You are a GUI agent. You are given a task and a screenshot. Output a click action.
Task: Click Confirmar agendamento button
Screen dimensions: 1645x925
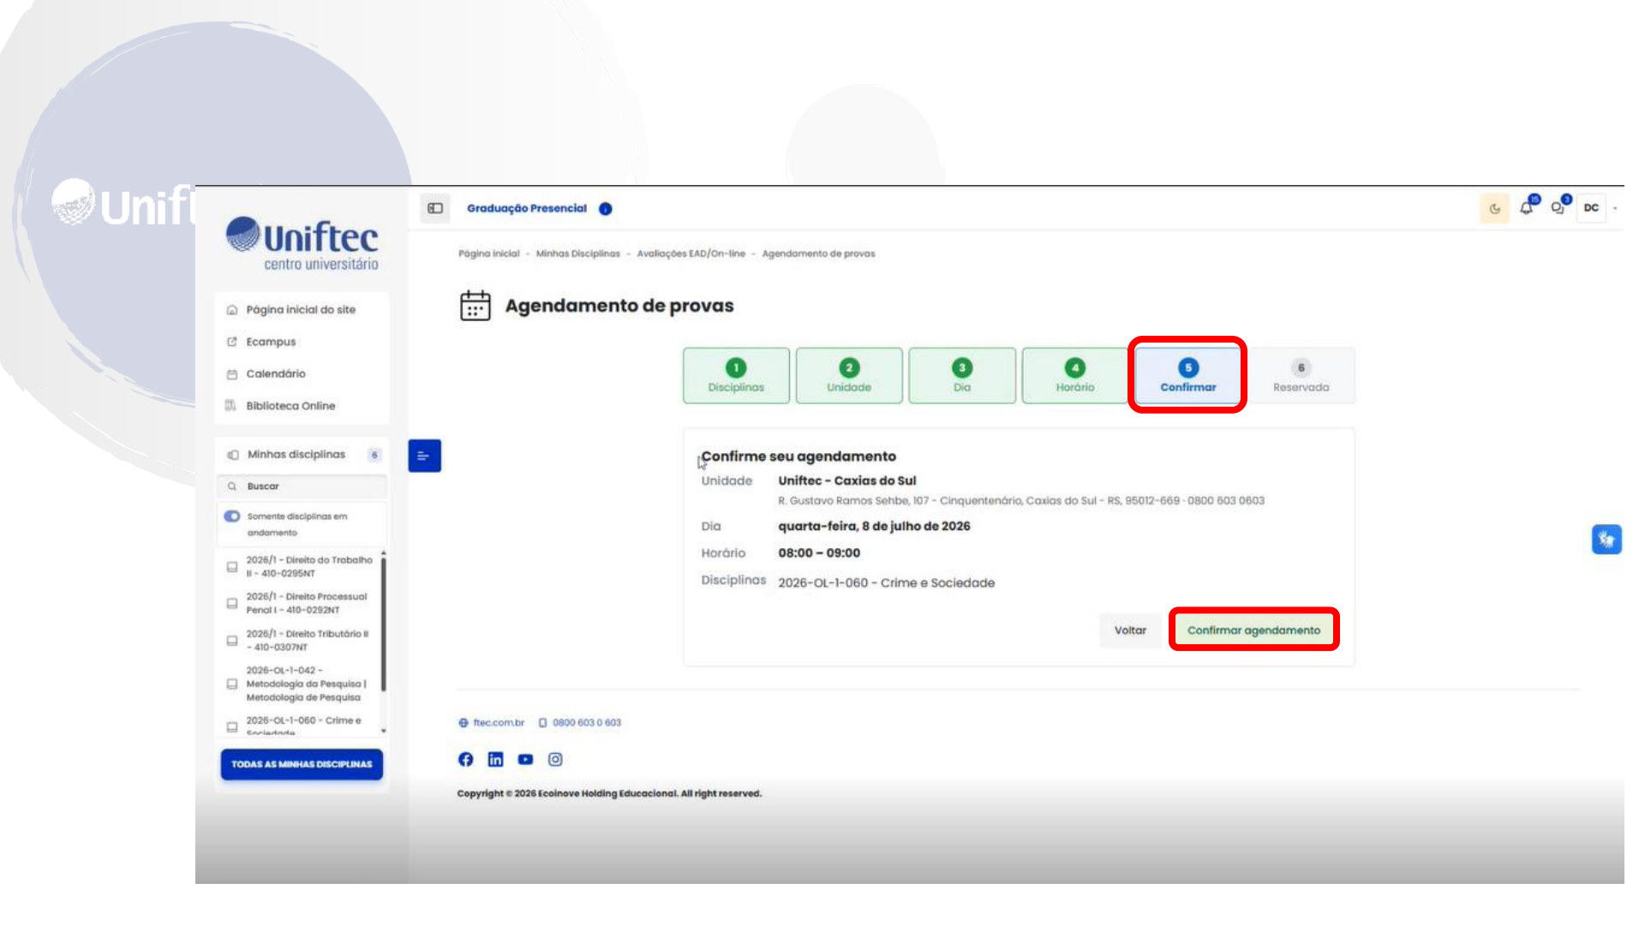1253,630
